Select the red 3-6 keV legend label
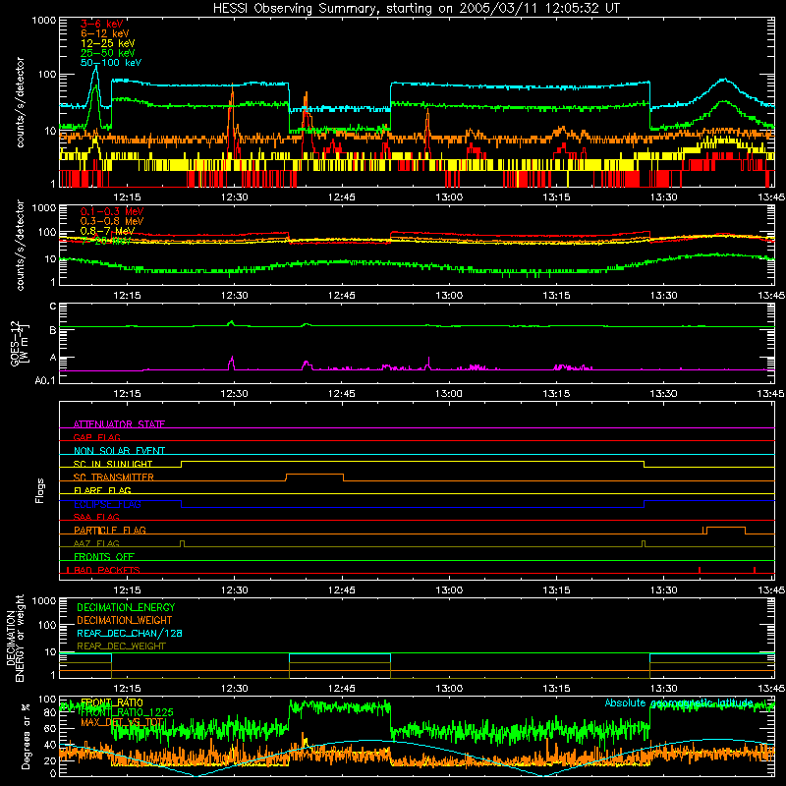The height and width of the screenshot is (786, 786). pyautogui.click(x=102, y=24)
